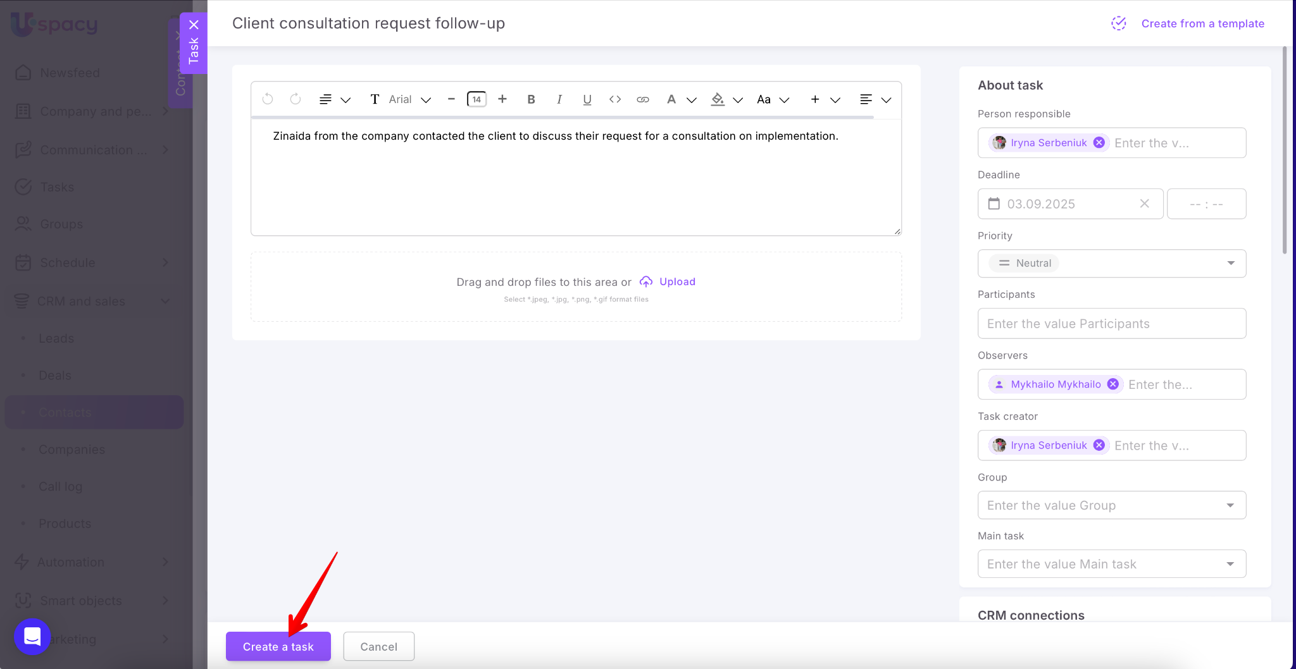The height and width of the screenshot is (669, 1296).
Task: Insert a code block in the editor
Action: pos(614,99)
